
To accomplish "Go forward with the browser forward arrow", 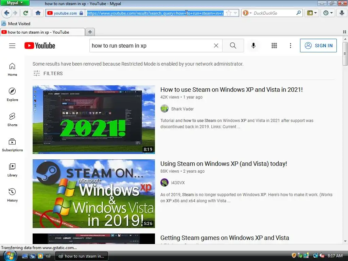I will click(x=15, y=13).
